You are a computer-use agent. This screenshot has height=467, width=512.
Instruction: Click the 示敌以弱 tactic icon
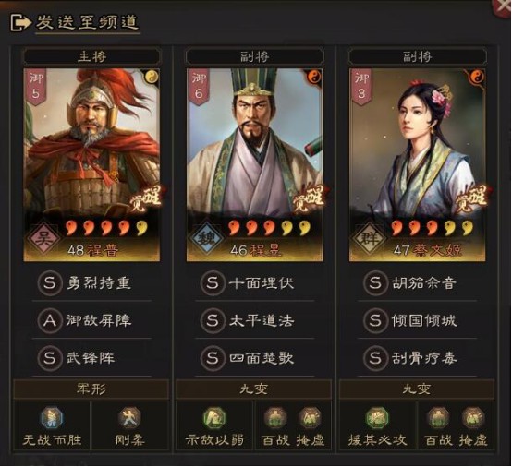tap(214, 417)
